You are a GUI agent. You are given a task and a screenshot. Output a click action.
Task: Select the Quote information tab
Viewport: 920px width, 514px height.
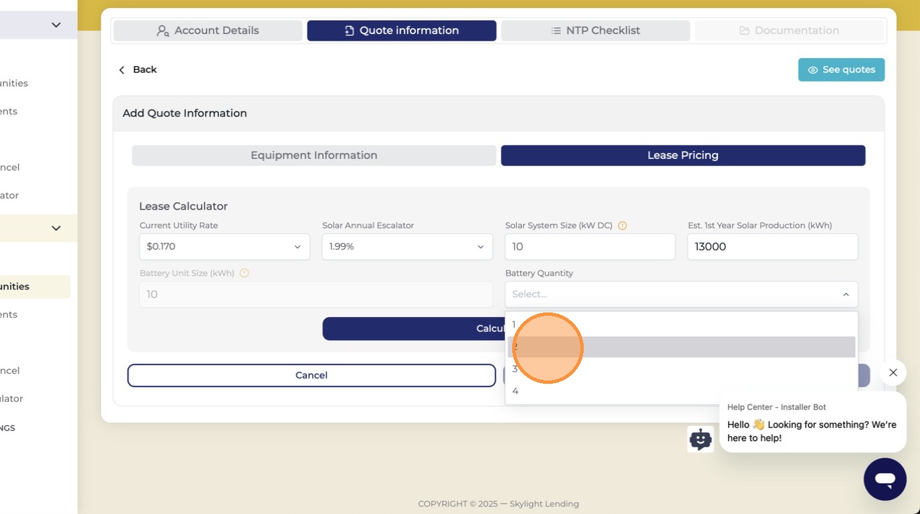(x=402, y=31)
